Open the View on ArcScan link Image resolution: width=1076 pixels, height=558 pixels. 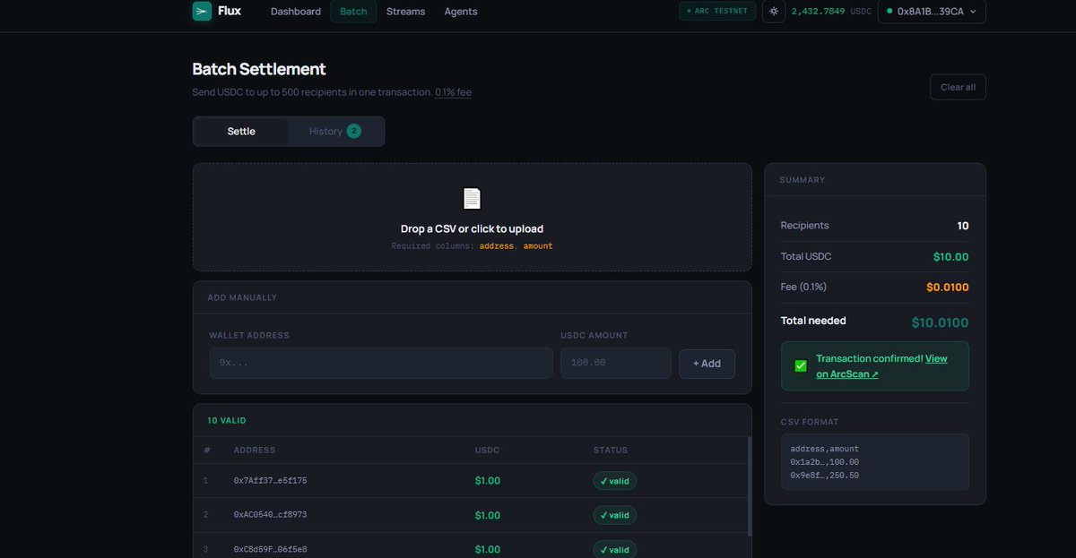(881, 366)
